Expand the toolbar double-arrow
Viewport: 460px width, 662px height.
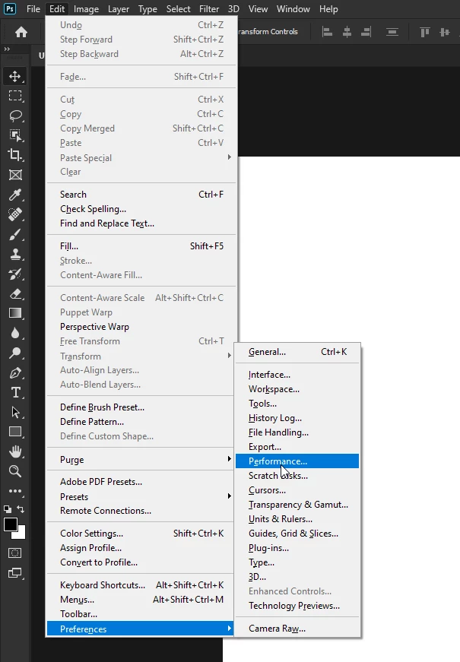(x=7, y=49)
